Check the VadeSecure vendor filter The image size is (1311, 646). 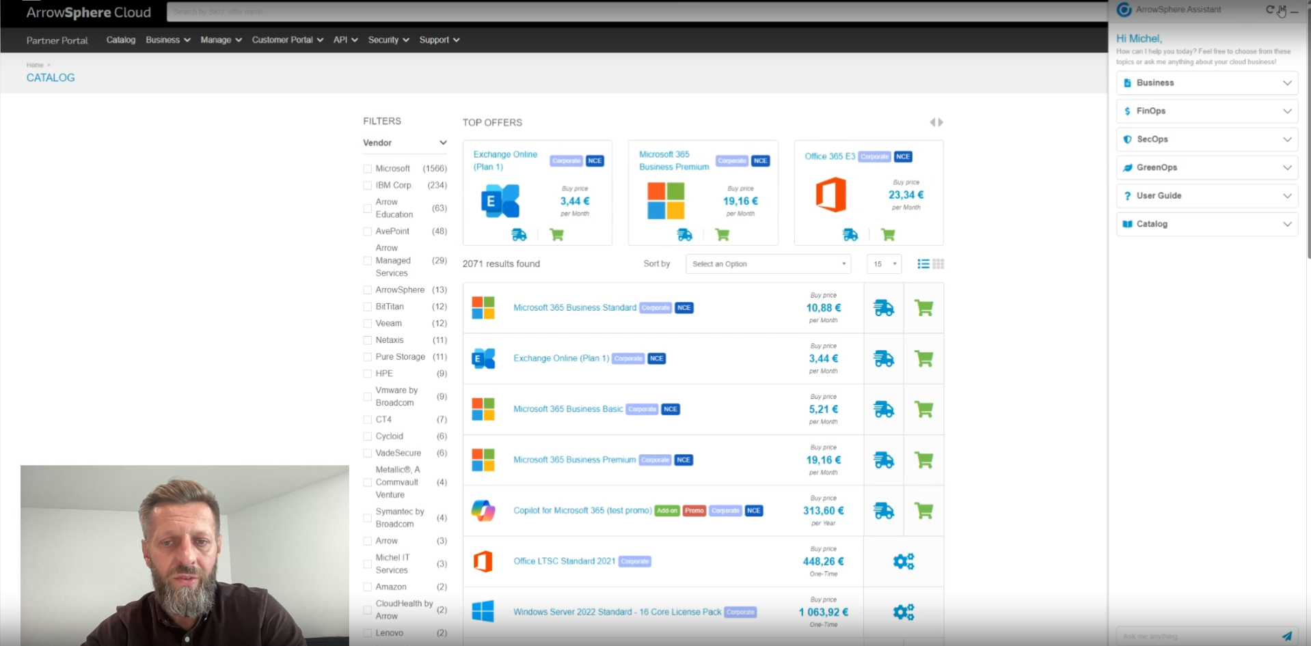tap(368, 453)
